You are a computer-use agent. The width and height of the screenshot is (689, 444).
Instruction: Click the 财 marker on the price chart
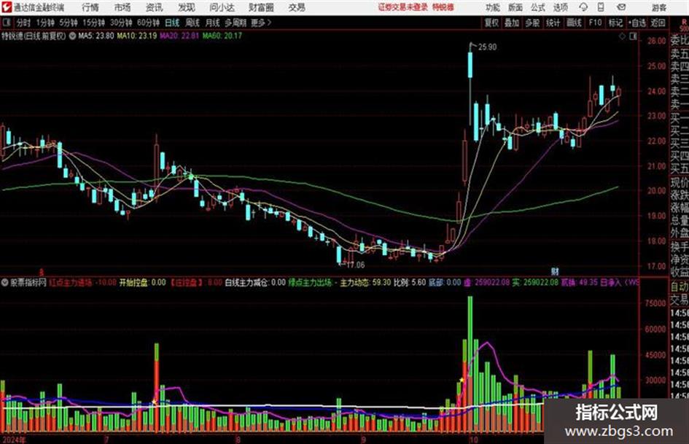555,271
